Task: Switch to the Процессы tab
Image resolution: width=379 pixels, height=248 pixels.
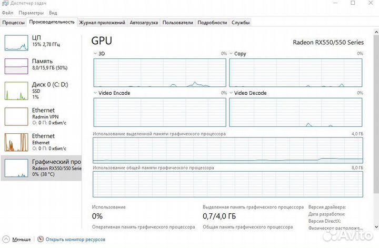Action: (13, 23)
